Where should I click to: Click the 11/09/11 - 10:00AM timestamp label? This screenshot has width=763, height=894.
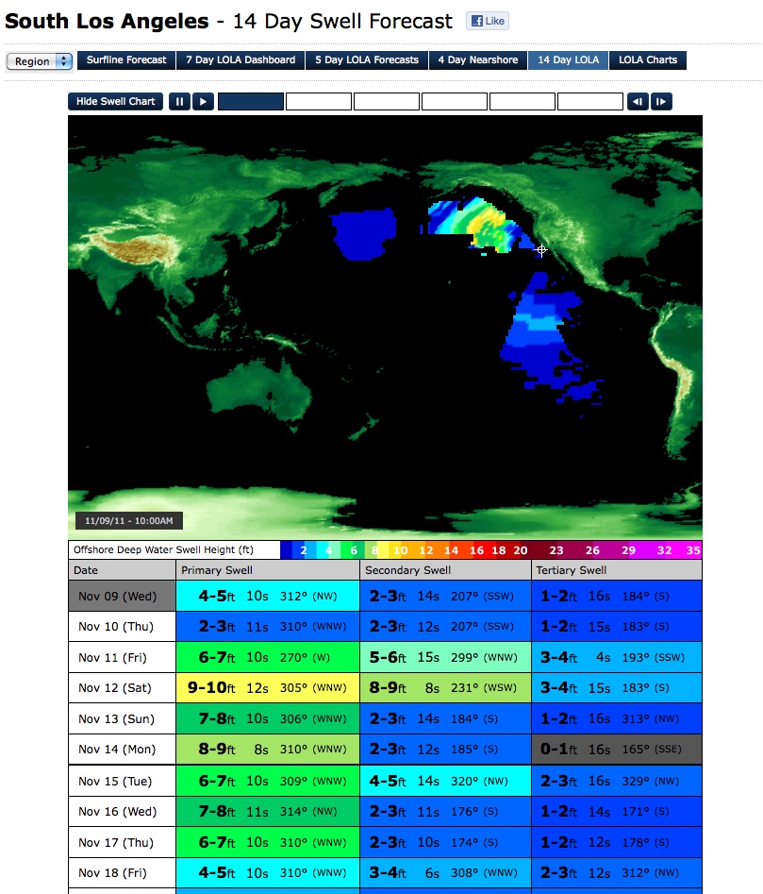[129, 520]
